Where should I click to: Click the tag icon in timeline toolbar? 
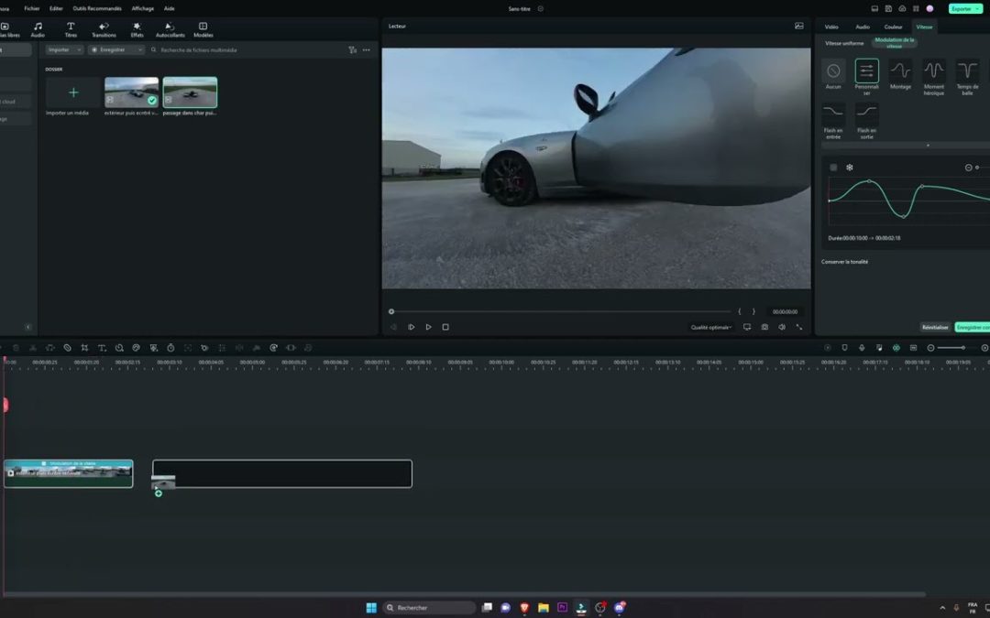(68, 348)
